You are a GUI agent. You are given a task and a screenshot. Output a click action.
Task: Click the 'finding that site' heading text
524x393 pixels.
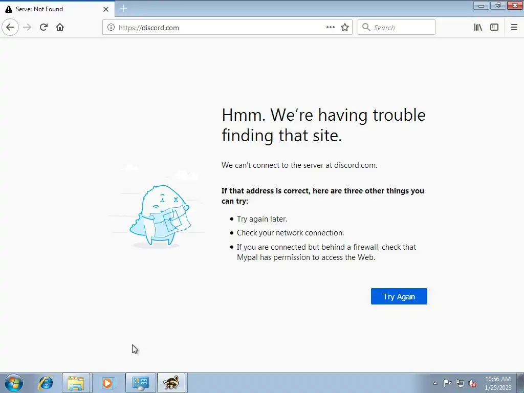(x=282, y=135)
